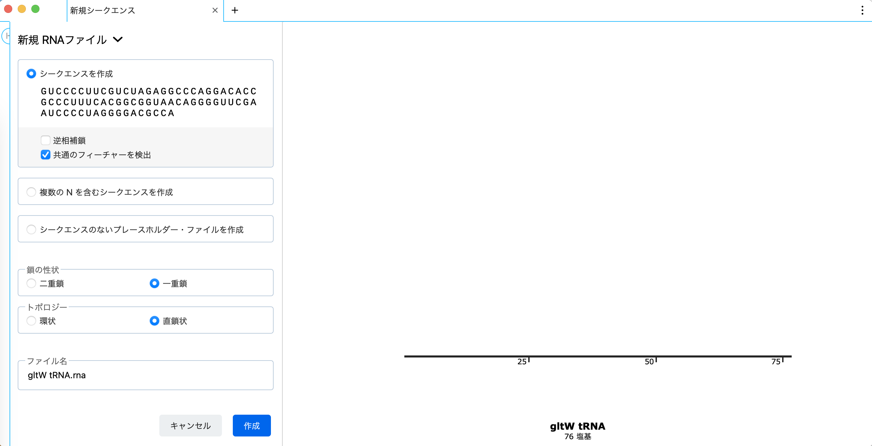Screen dimensions: 872x446
Task: Edit the gltW tRNA.rna file name field
Action: pos(146,375)
